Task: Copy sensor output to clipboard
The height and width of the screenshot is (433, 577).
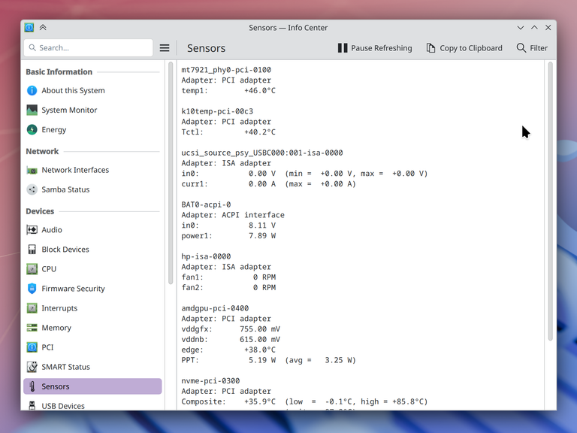Action: 464,48
